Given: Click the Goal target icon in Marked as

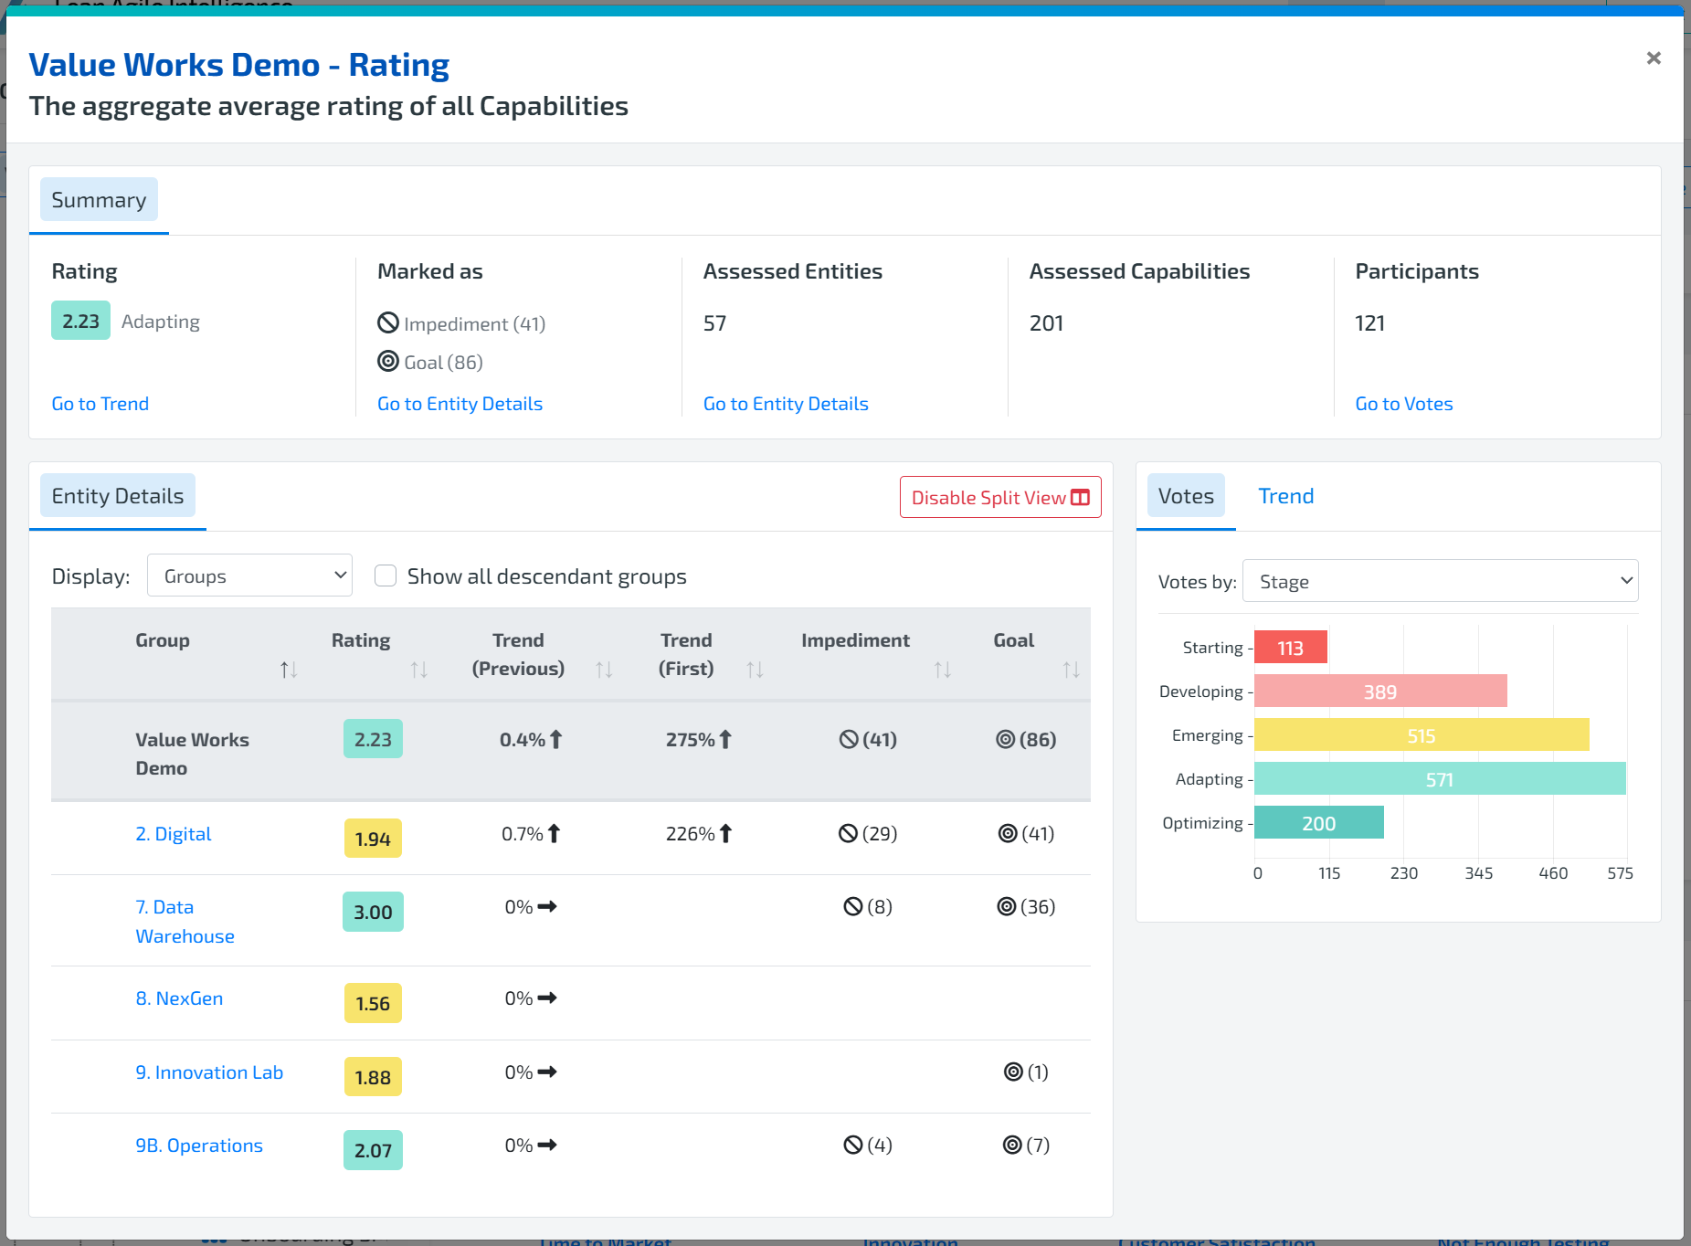Looking at the screenshot, I should click(388, 361).
